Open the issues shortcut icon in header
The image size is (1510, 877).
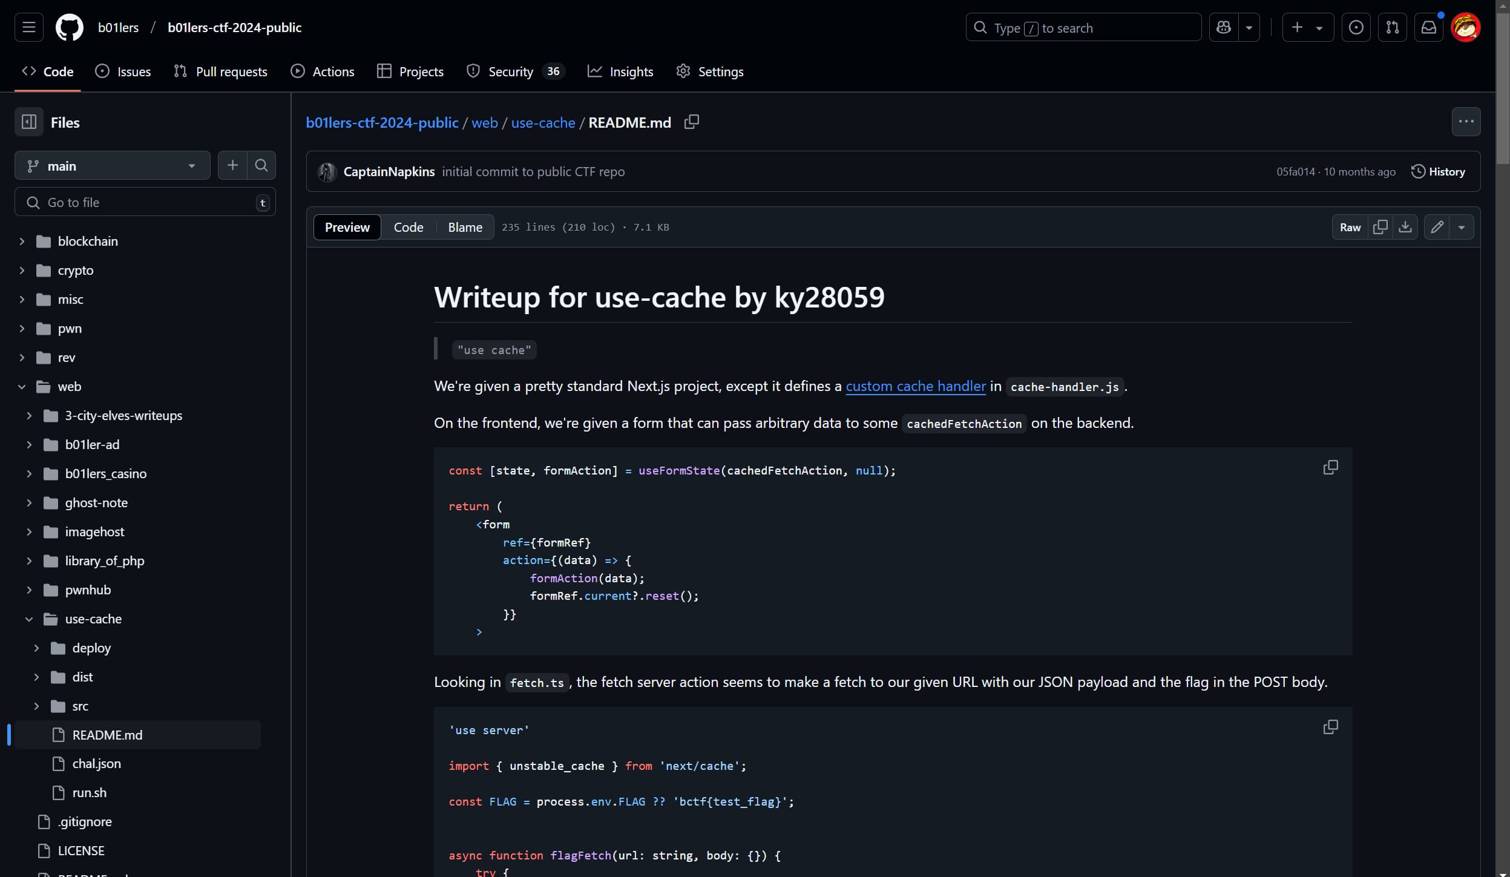coord(1356,27)
